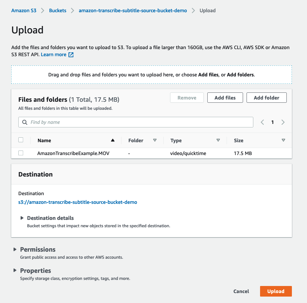Sort by Name using ascending arrow icon
Viewport: 307px width, 303px height.
pyautogui.click(x=113, y=140)
